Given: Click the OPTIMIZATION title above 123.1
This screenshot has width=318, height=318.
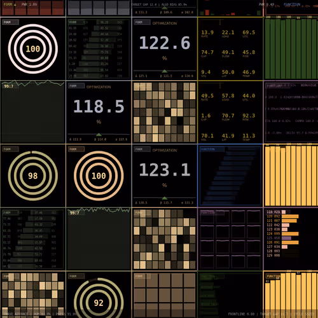Looking at the screenshot, I should (x=165, y=150).
